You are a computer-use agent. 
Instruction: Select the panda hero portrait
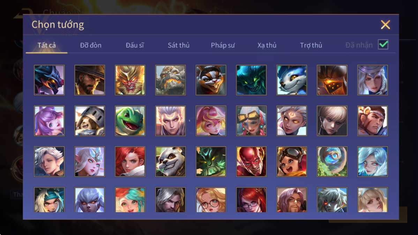click(x=170, y=161)
